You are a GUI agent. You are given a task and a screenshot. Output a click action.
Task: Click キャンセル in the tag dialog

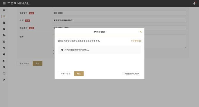(x=65, y=74)
